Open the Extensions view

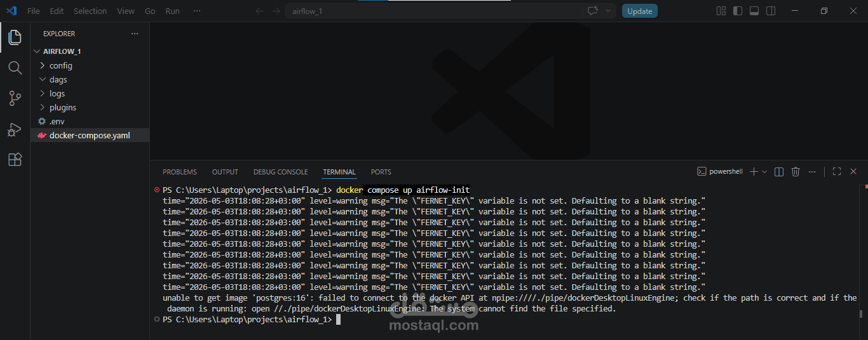15,159
